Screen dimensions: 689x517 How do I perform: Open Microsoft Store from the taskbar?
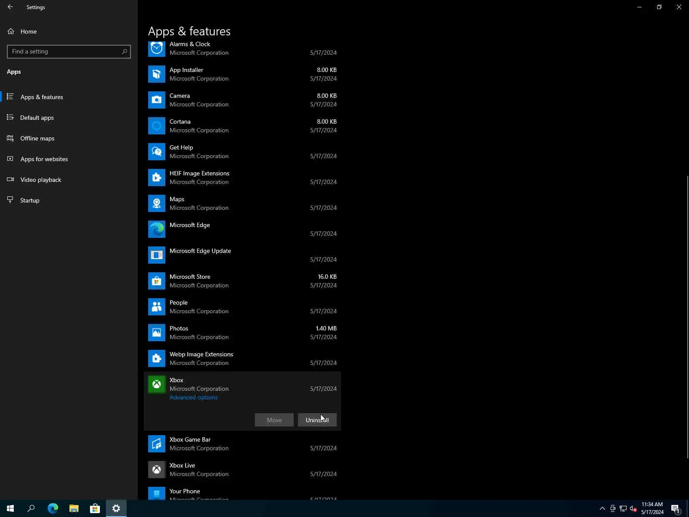(95, 508)
